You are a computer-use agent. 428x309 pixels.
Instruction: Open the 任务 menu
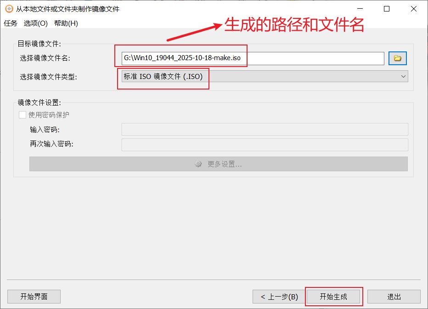[x=11, y=23]
